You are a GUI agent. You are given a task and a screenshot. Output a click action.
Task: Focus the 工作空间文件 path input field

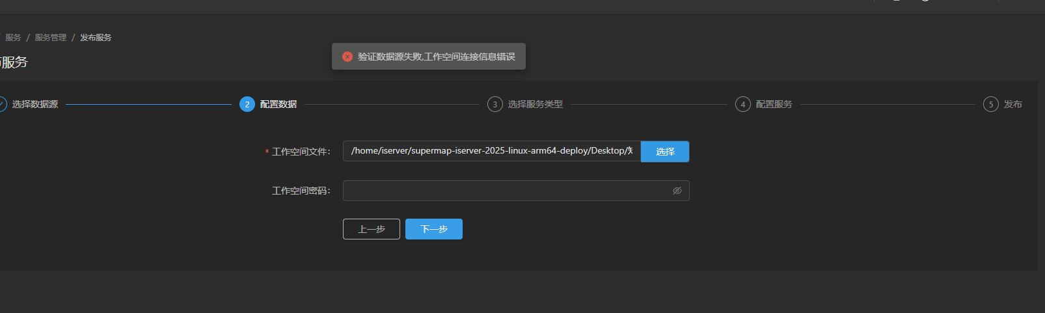coord(491,151)
